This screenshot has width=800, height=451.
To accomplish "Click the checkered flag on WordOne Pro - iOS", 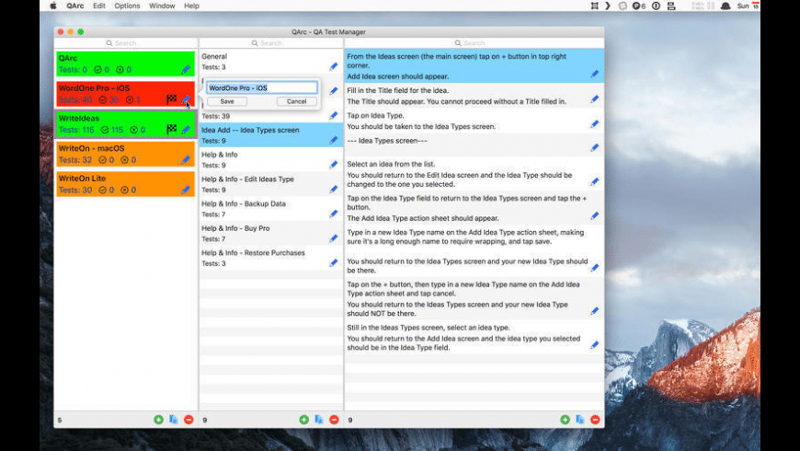I will pyautogui.click(x=171, y=99).
